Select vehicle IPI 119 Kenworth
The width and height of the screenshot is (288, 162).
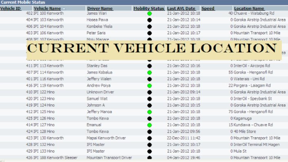coord(49,85)
